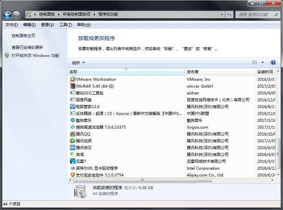Select the Alipay.com Co., Ltd. publisher cell
This screenshot has width=283, height=210.
(x=205, y=175)
